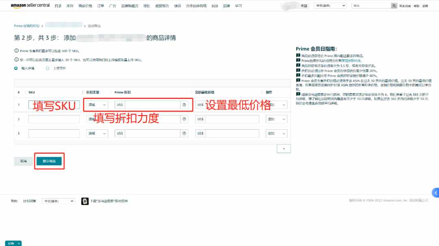Click the Amazon Seller Central logo
This screenshot has width=439, height=246.
(x=30, y=6)
